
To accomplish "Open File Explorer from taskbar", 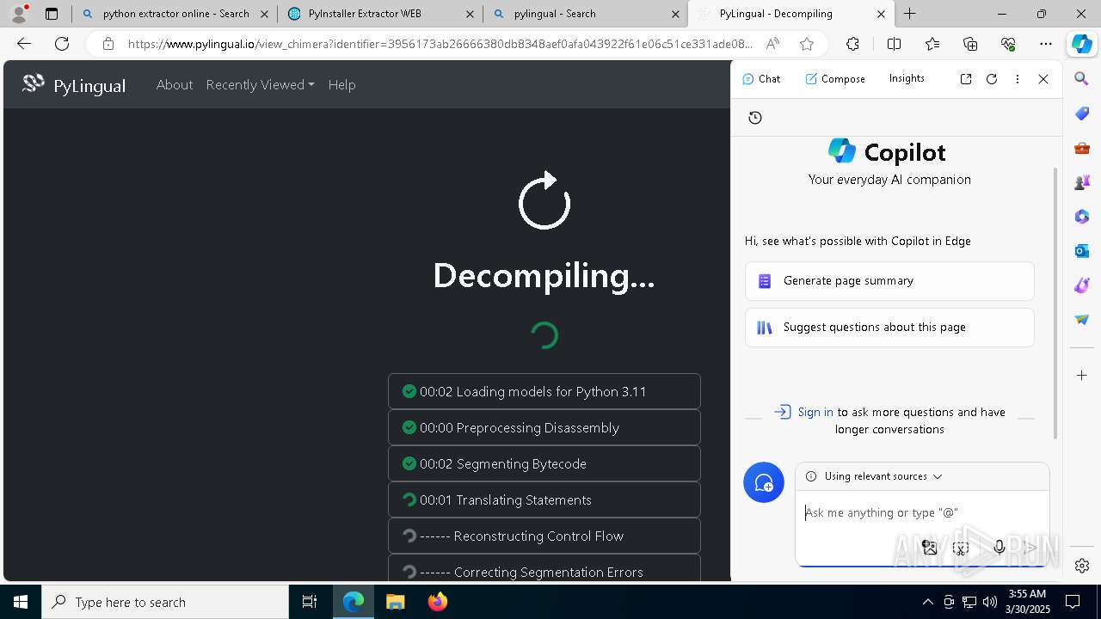I will (395, 602).
